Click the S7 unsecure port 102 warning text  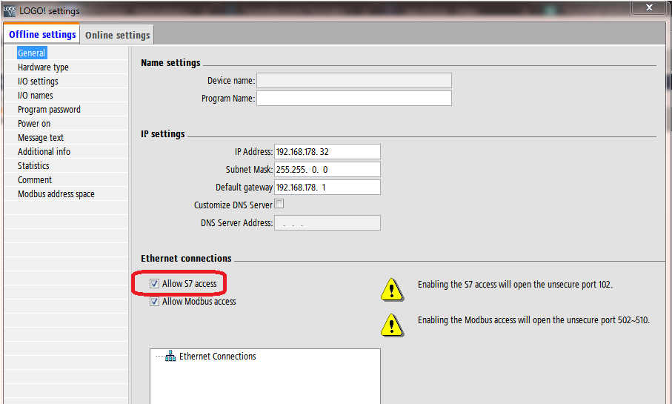click(515, 285)
